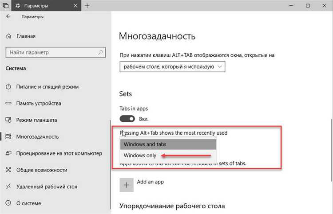The height and width of the screenshot is (214, 333).
Task: Click the Многозадачность sidebar icon
Action: coord(8,136)
